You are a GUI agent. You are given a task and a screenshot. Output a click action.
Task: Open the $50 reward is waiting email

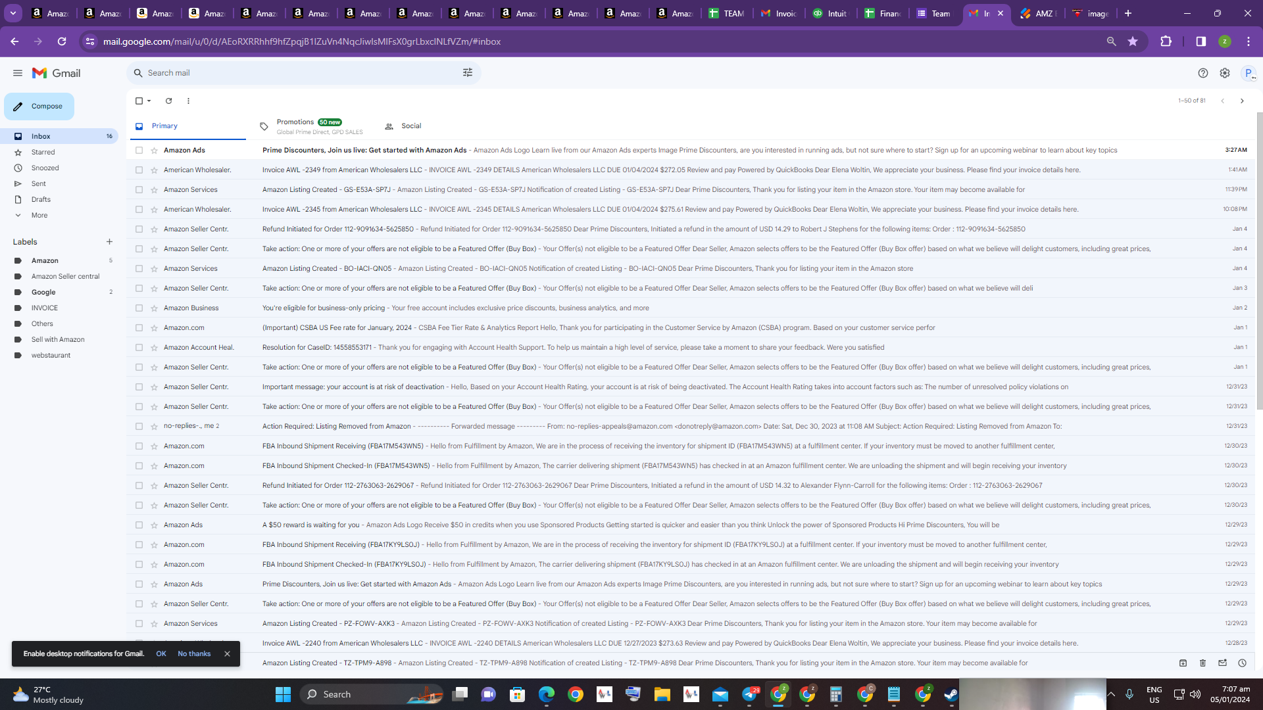pyautogui.click(x=691, y=525)
